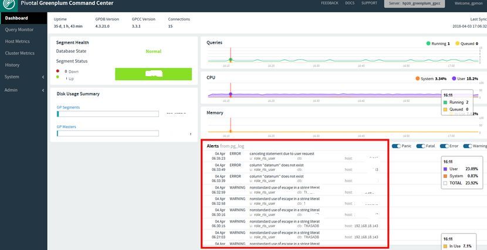Open the FEEDBACK link
This screenshot has height=250, width=487.
click(330, 3)
